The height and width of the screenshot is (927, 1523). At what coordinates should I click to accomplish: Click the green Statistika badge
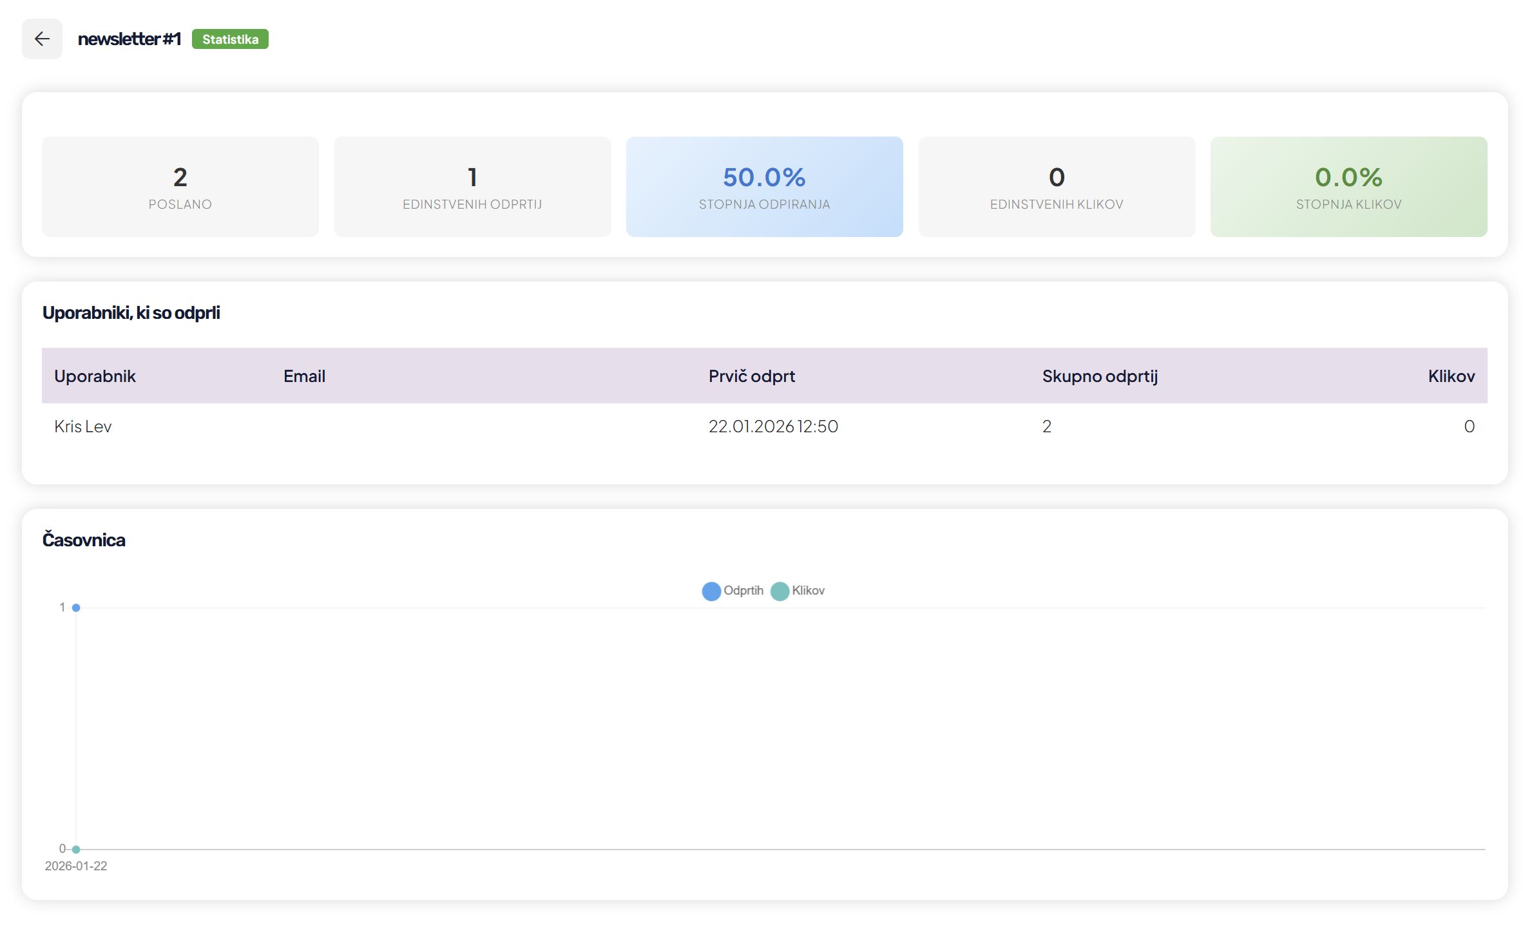click(x=230, y=39)
